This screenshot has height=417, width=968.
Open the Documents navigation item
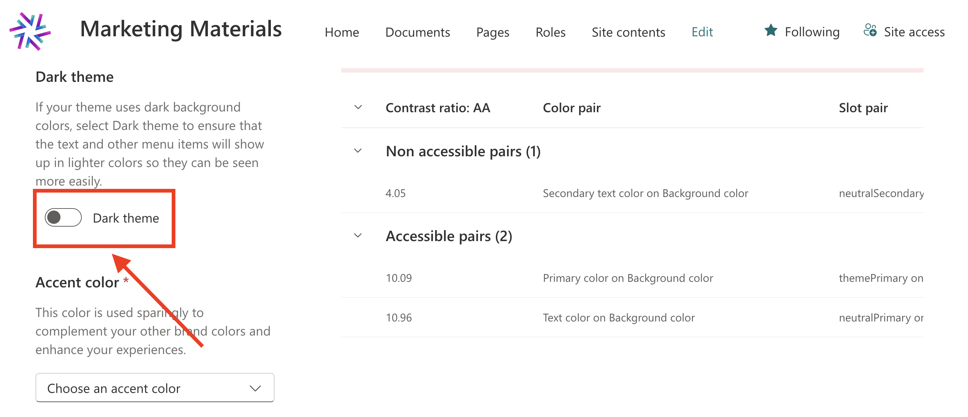[x=417, y=32]
